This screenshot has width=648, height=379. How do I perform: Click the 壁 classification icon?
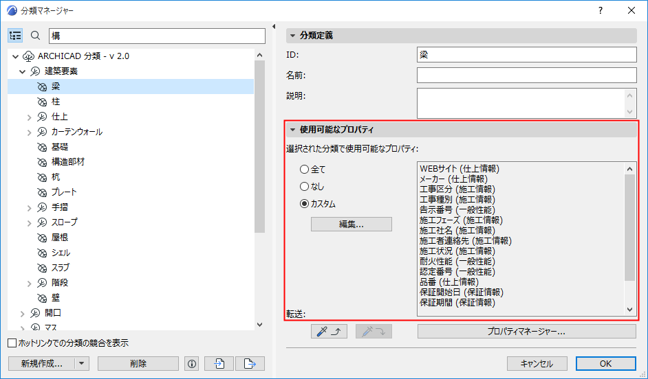click(x=42, y=298)
